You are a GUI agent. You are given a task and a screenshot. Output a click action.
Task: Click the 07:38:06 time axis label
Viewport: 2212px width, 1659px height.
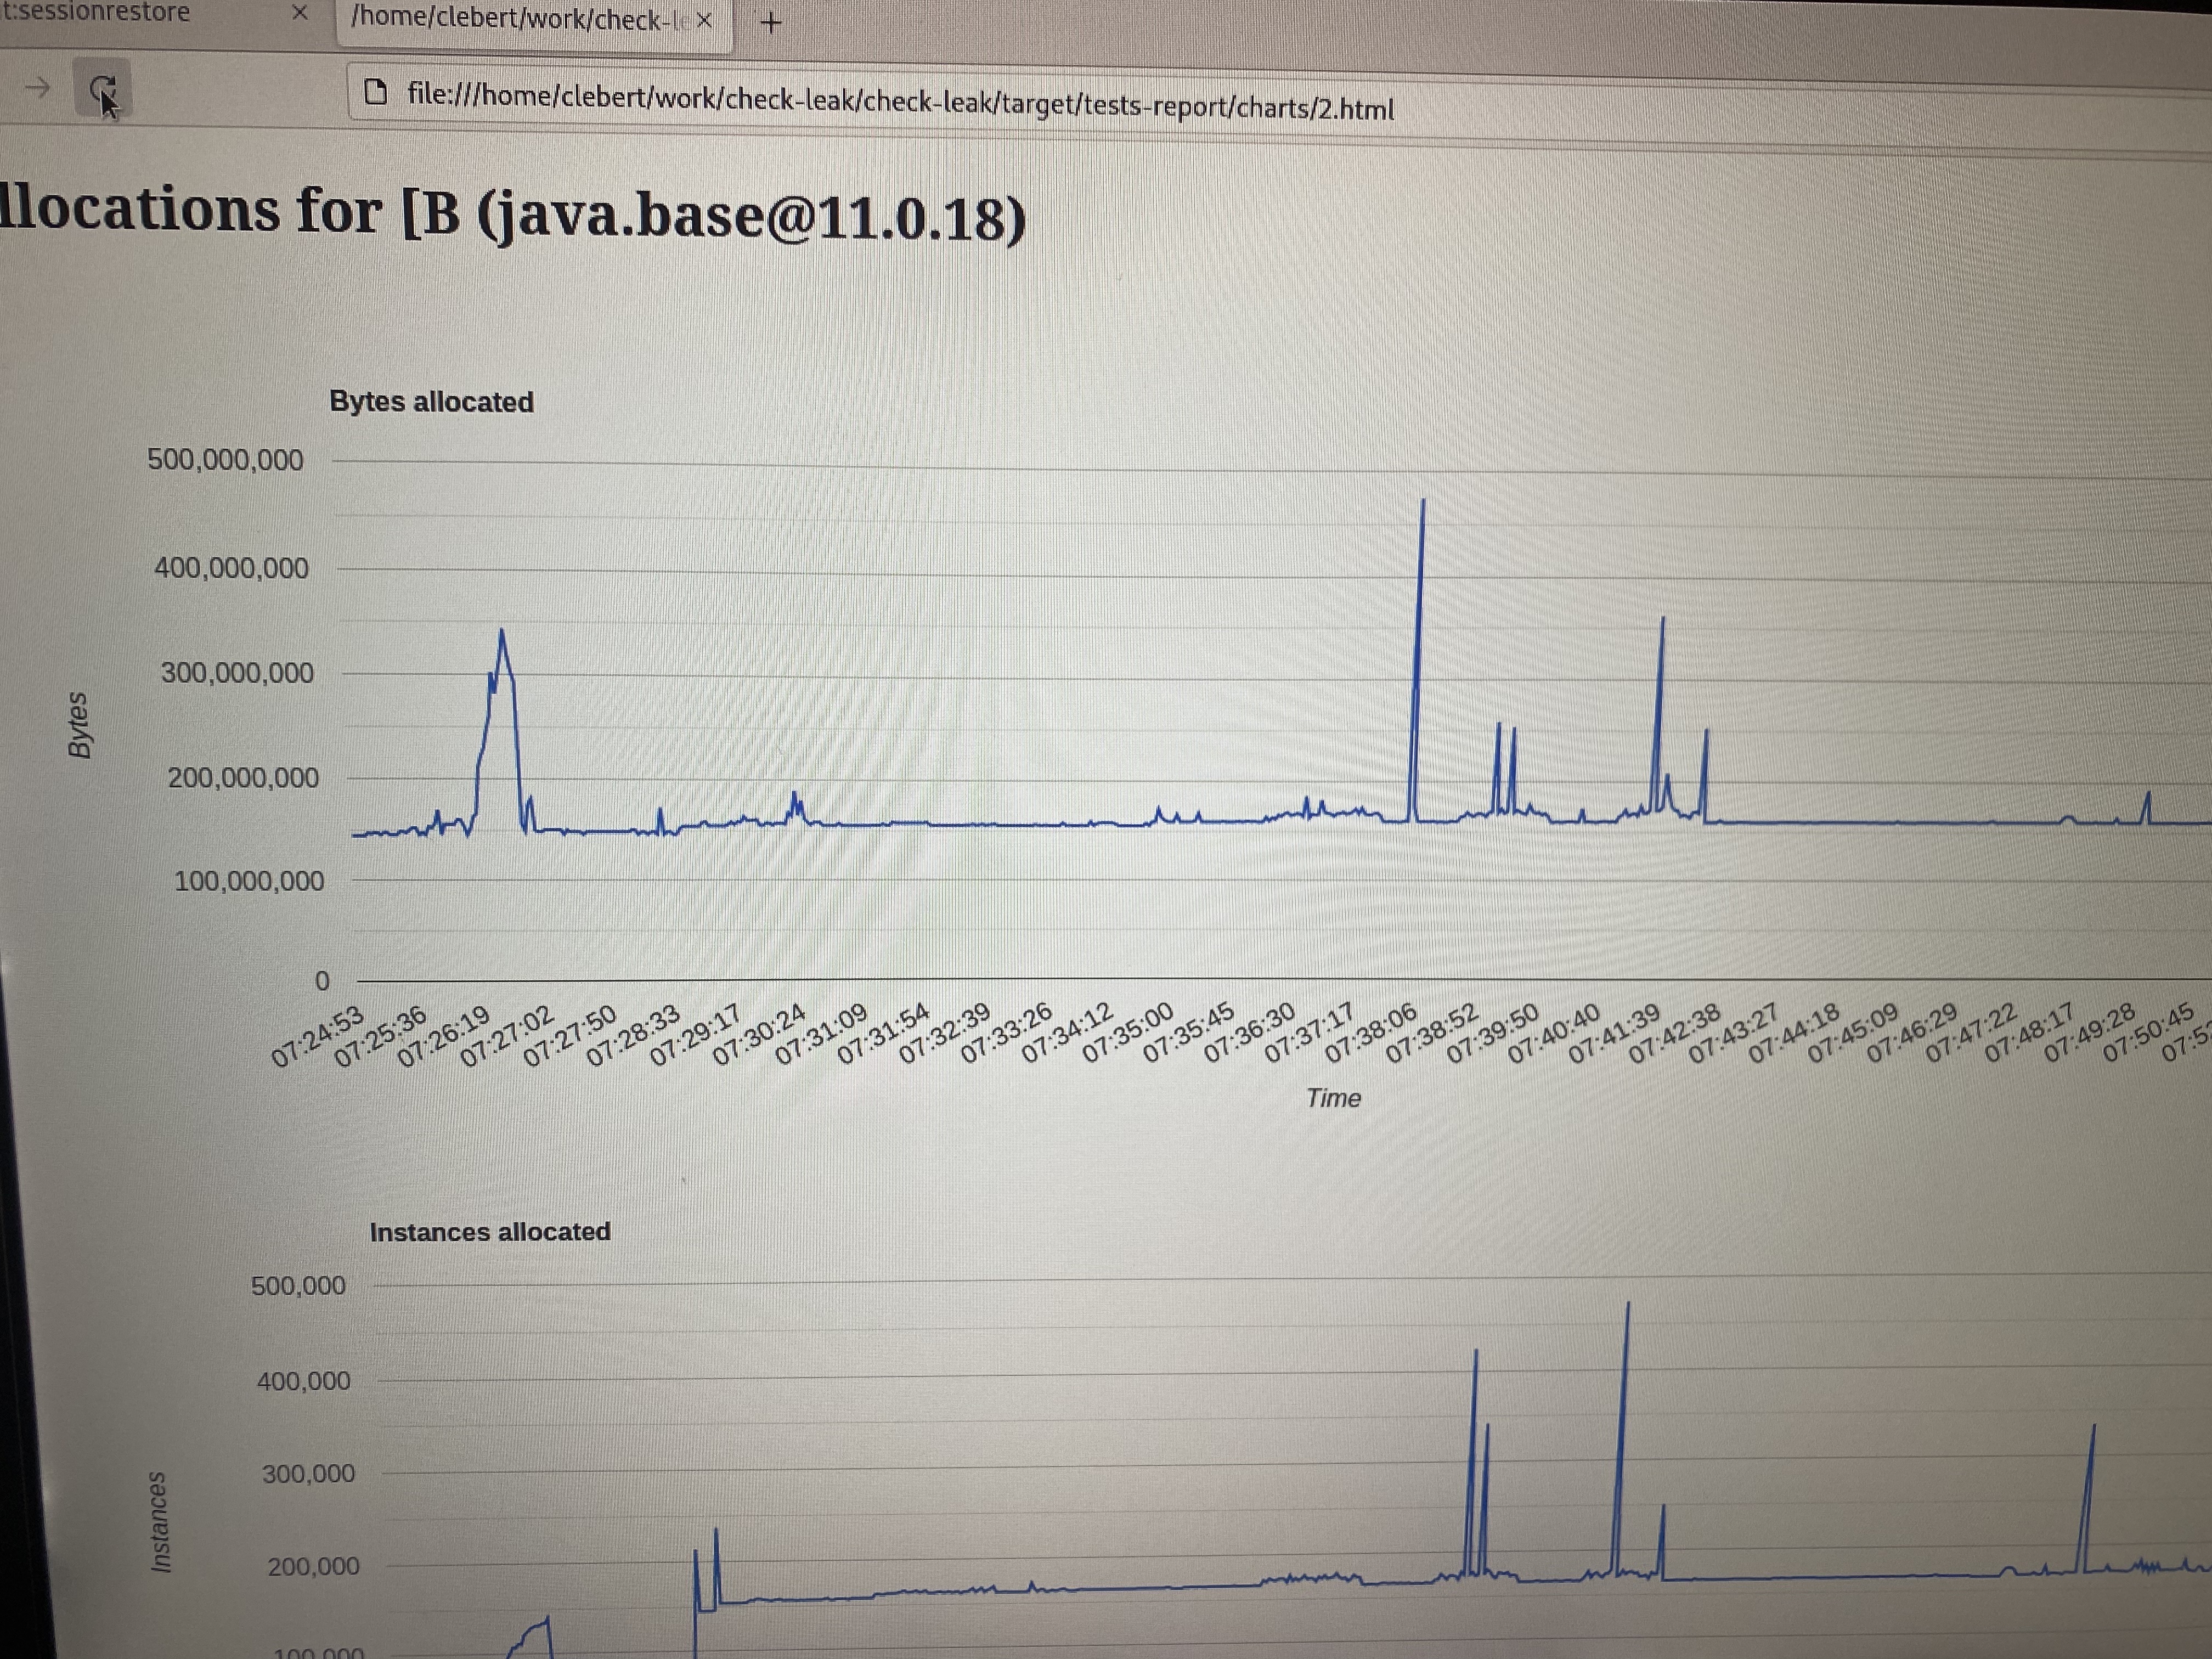point(1371,1034)
